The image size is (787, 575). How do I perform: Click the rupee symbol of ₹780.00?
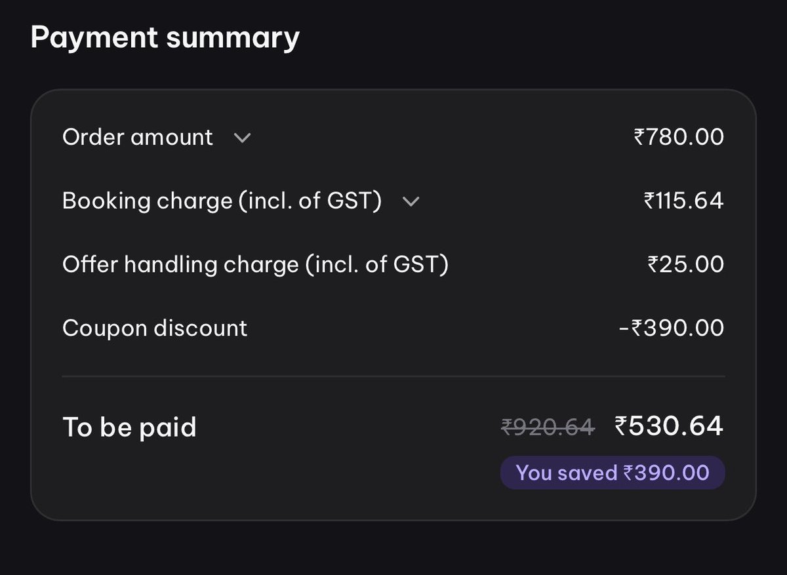(639, 138)
